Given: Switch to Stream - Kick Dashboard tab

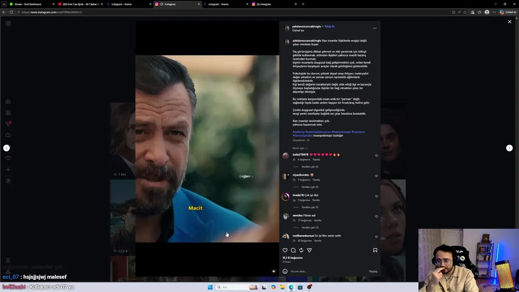Looking at the screenshot, I should pyautogui.click(x=32, y=4).
